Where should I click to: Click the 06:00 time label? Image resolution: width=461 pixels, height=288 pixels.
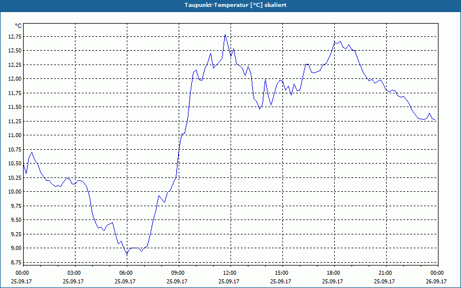coord(127,273)
